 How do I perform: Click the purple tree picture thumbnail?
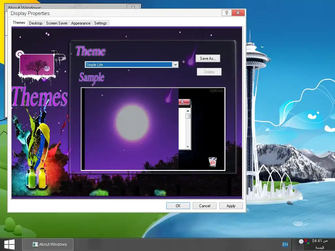(x=37, y=64)
